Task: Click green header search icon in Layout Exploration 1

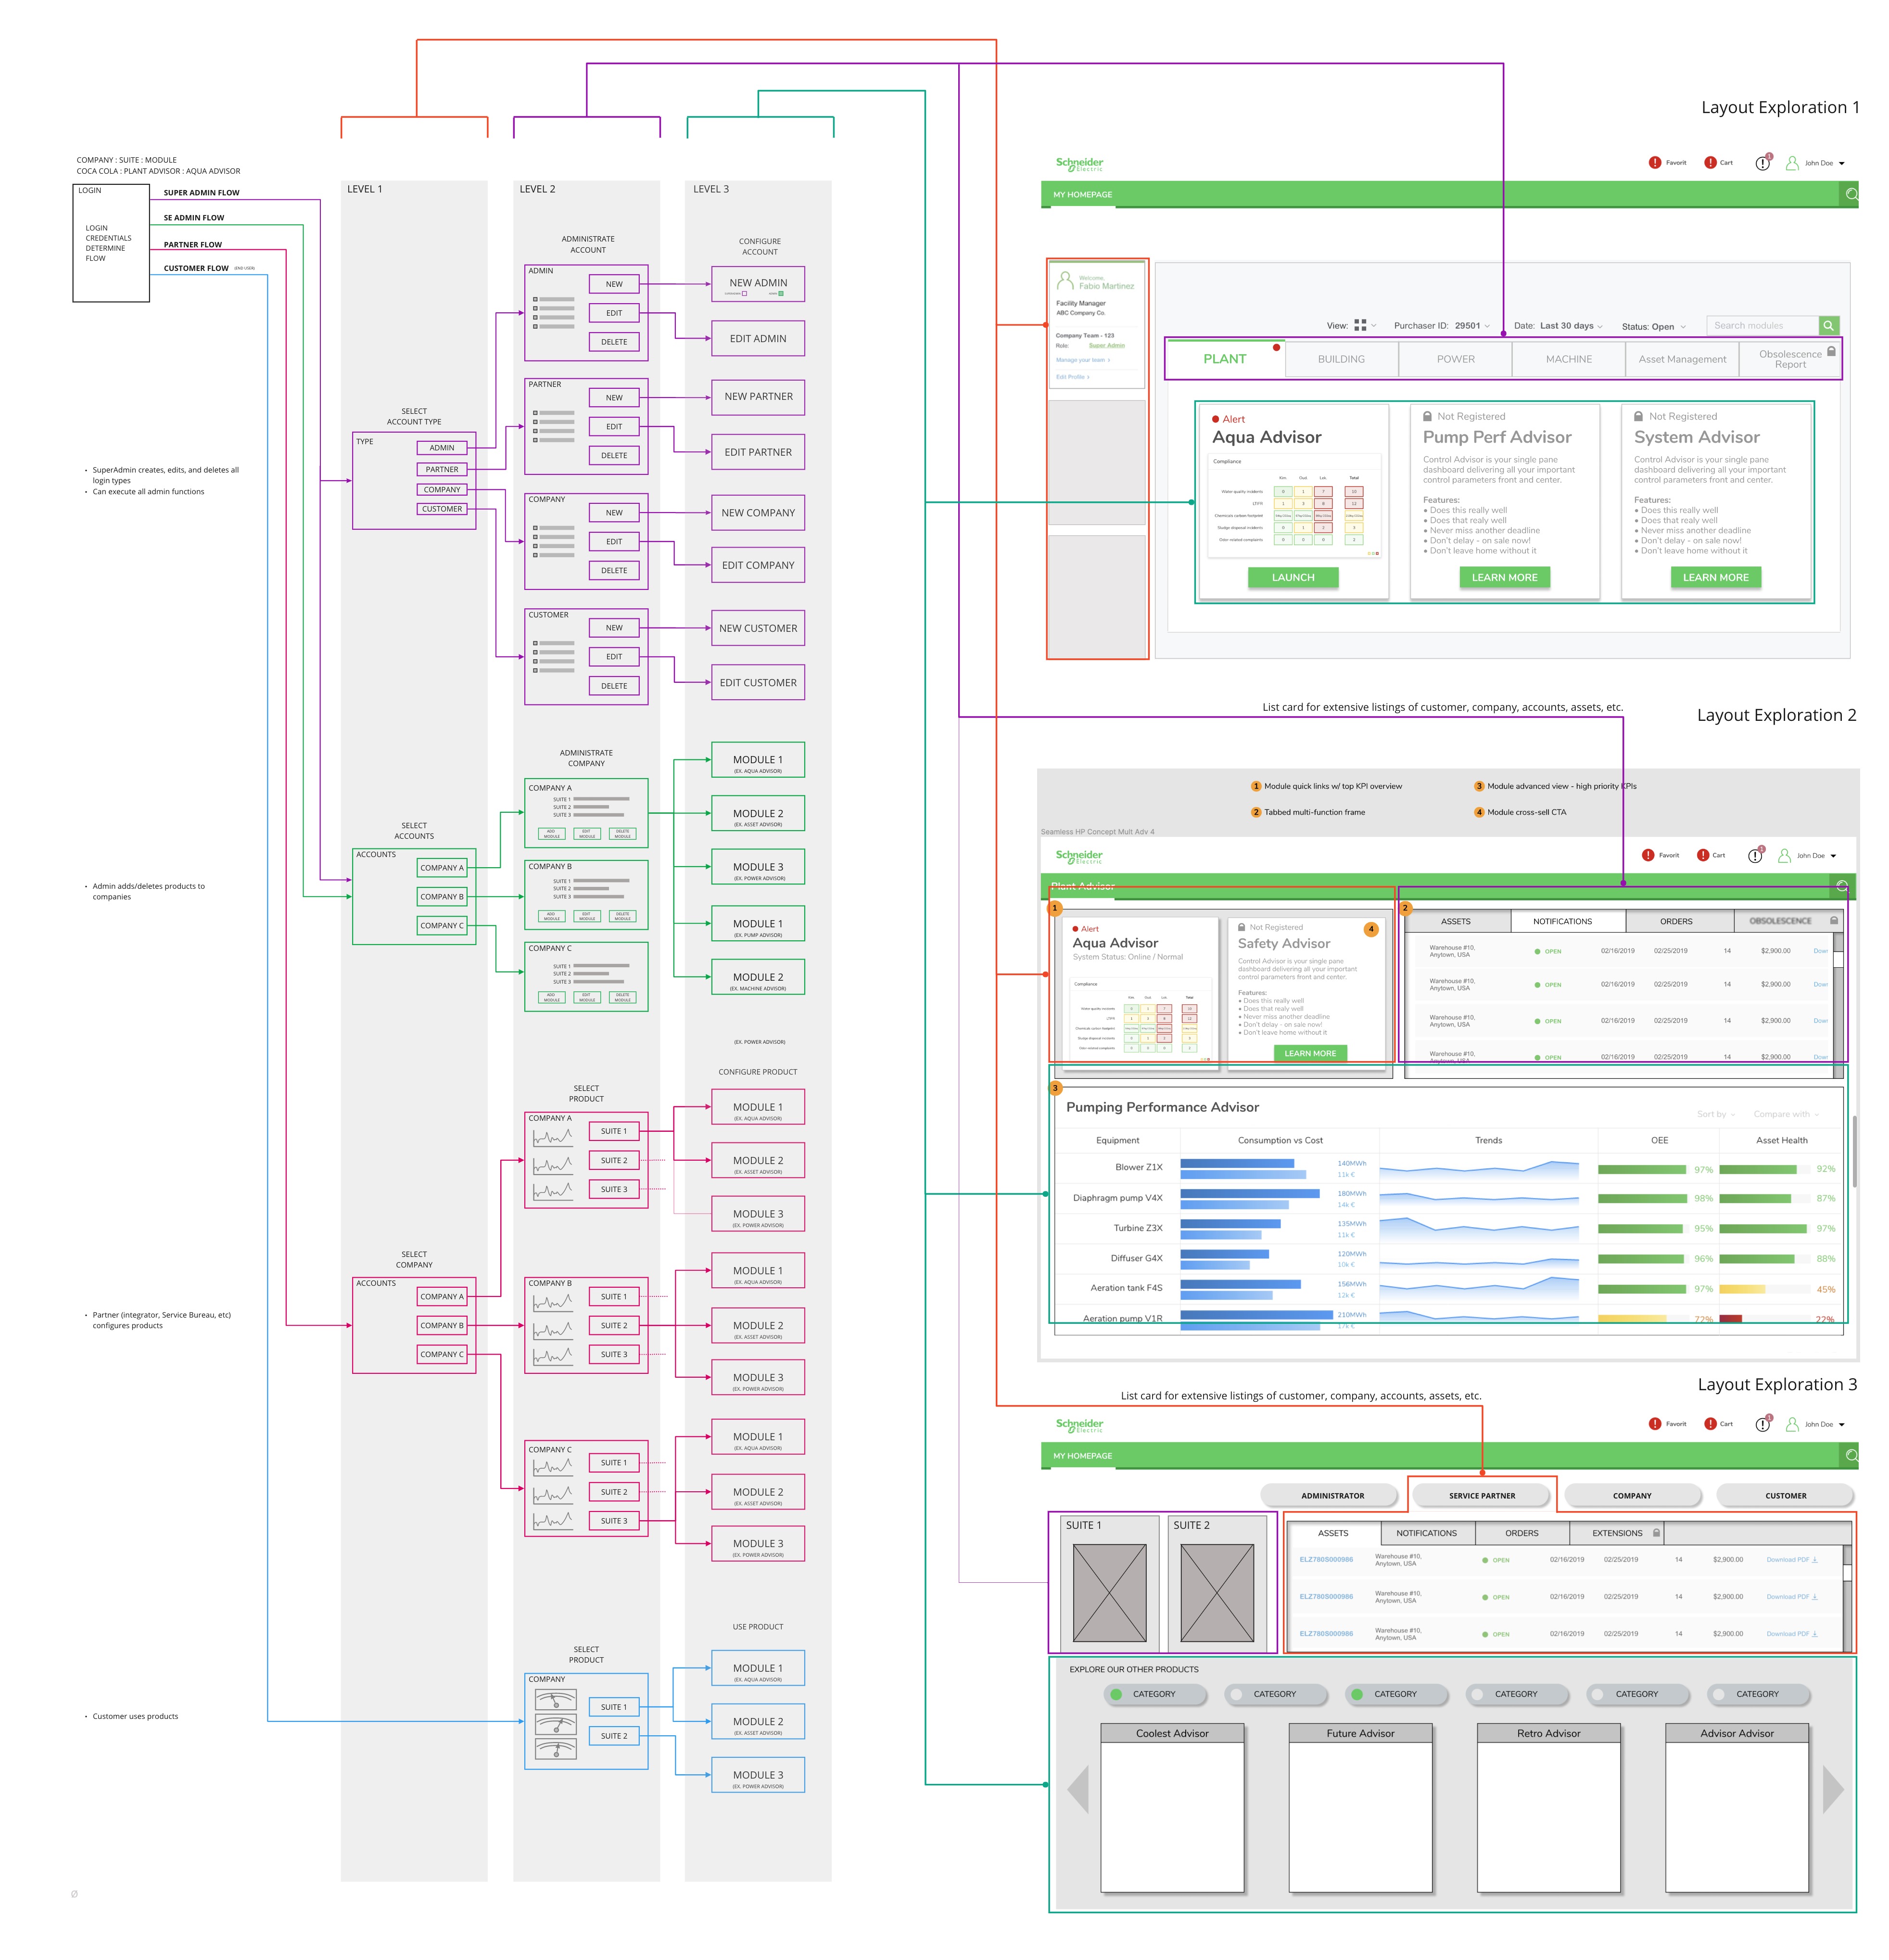Action: (x=1851, y=194)
